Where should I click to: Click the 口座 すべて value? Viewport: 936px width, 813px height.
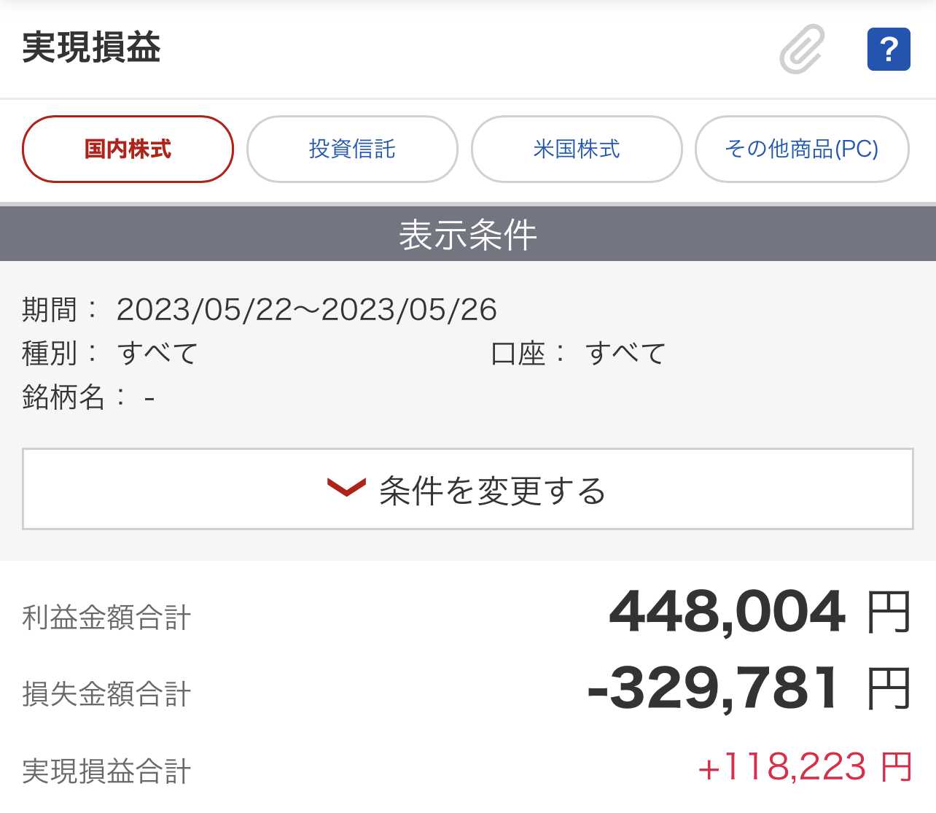point(625,354)
